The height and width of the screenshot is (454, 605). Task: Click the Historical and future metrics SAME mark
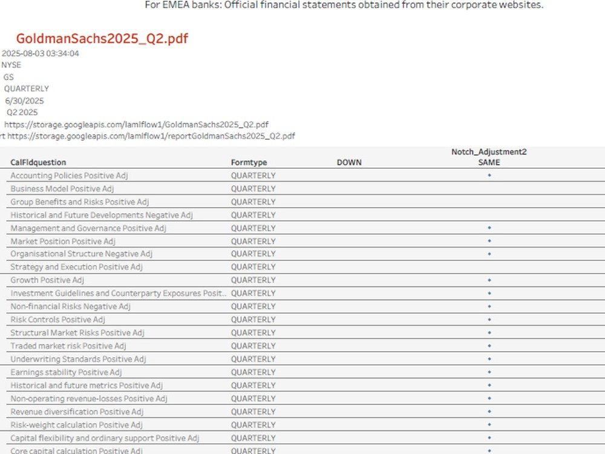coord(489,385)
